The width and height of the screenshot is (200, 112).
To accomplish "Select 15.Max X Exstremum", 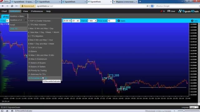I will (45, 59).
